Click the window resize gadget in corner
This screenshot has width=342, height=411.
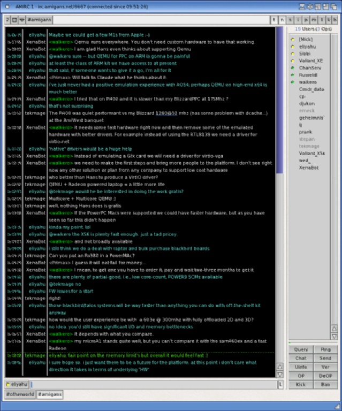[x=338, y=406]
